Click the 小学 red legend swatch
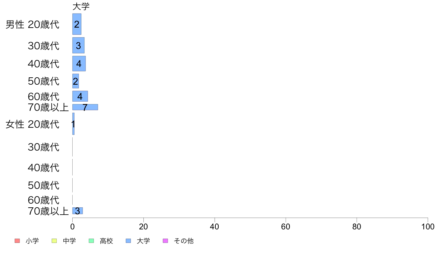The height and width of the screenshot is (271, 438). [17, 240]
